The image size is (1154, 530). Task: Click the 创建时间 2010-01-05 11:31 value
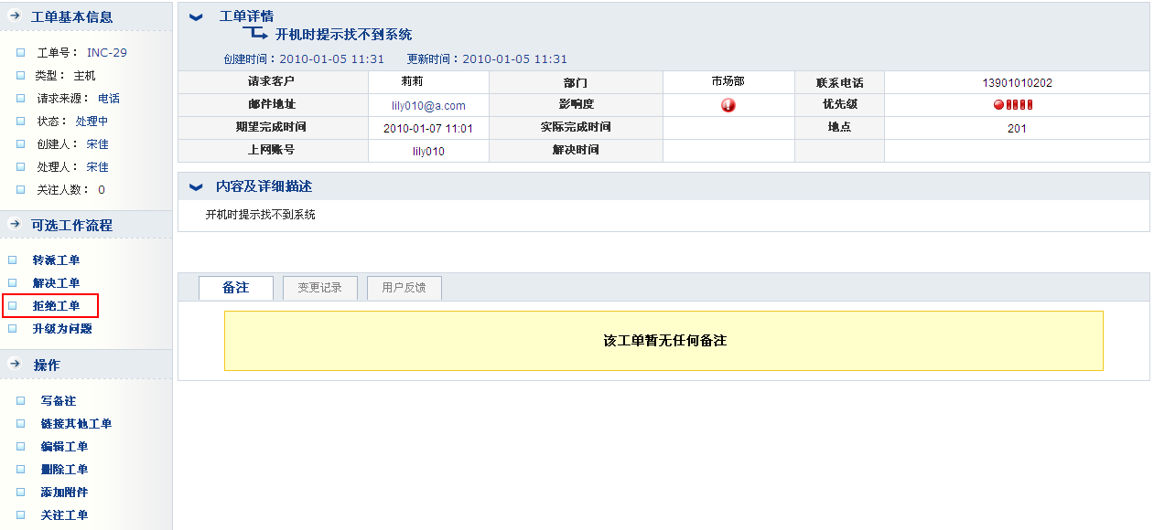[331, 58]
